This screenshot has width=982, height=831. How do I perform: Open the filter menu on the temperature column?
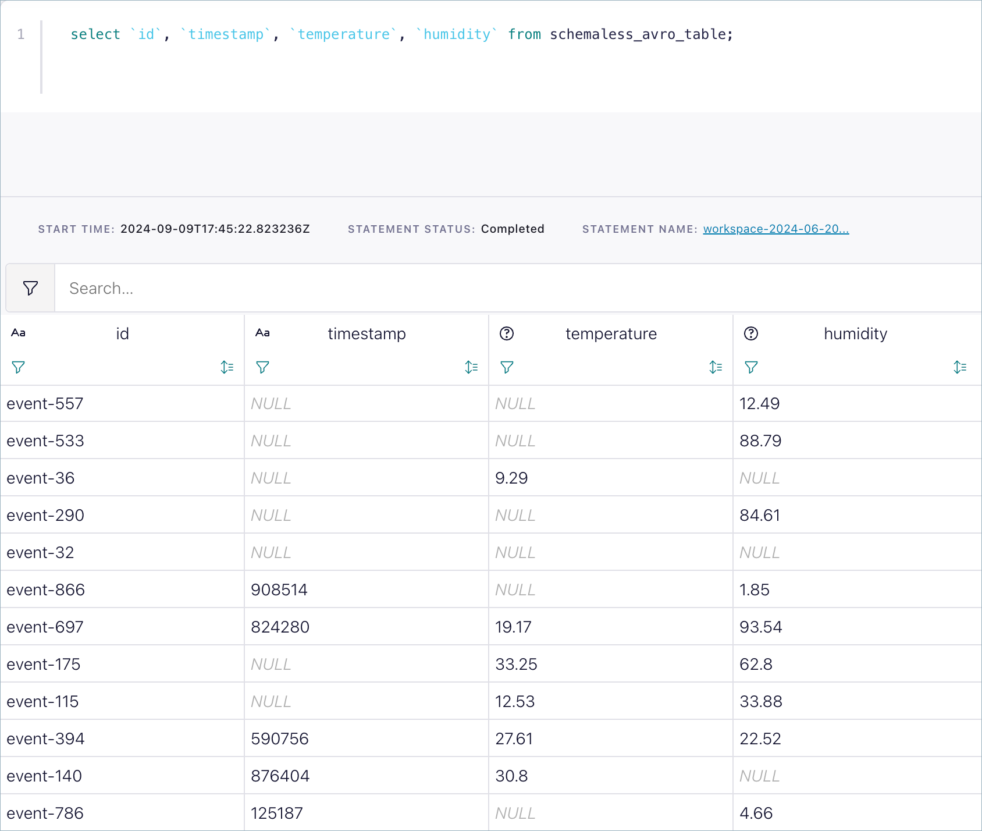click(507, 367)
